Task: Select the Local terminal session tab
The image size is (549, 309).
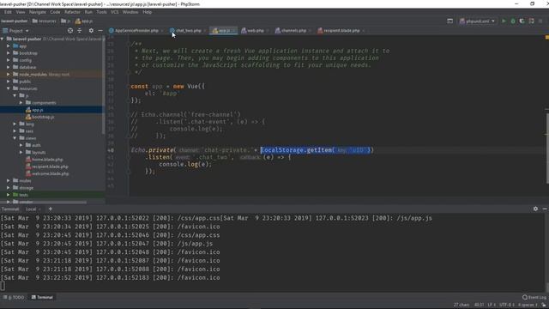Action: tap(31, 209)
